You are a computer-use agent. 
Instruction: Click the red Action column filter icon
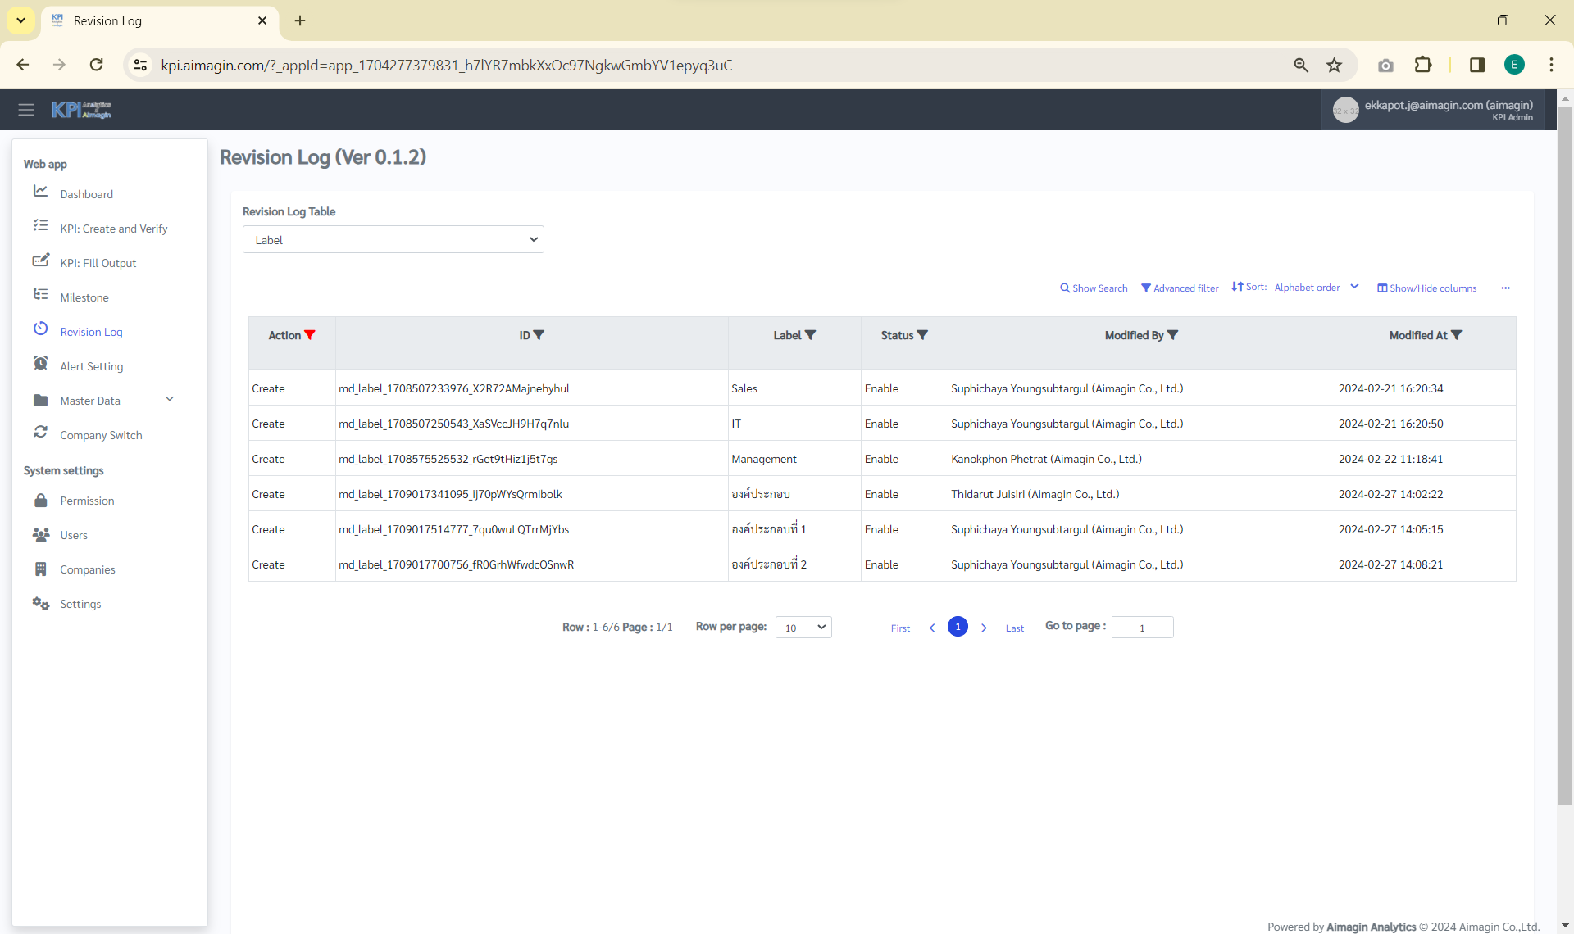point(310,335)
